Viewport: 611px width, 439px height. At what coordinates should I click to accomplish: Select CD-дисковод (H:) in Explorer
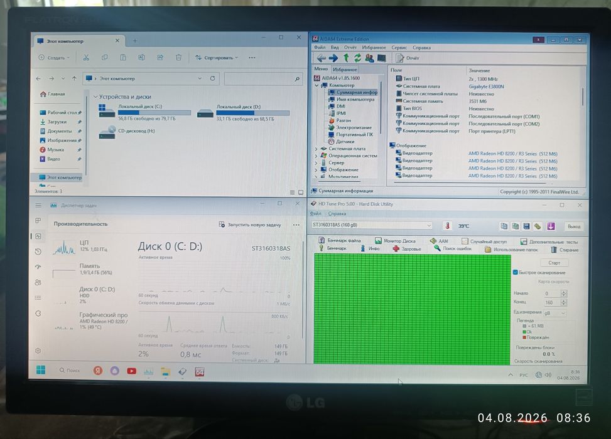coord(127,132)
